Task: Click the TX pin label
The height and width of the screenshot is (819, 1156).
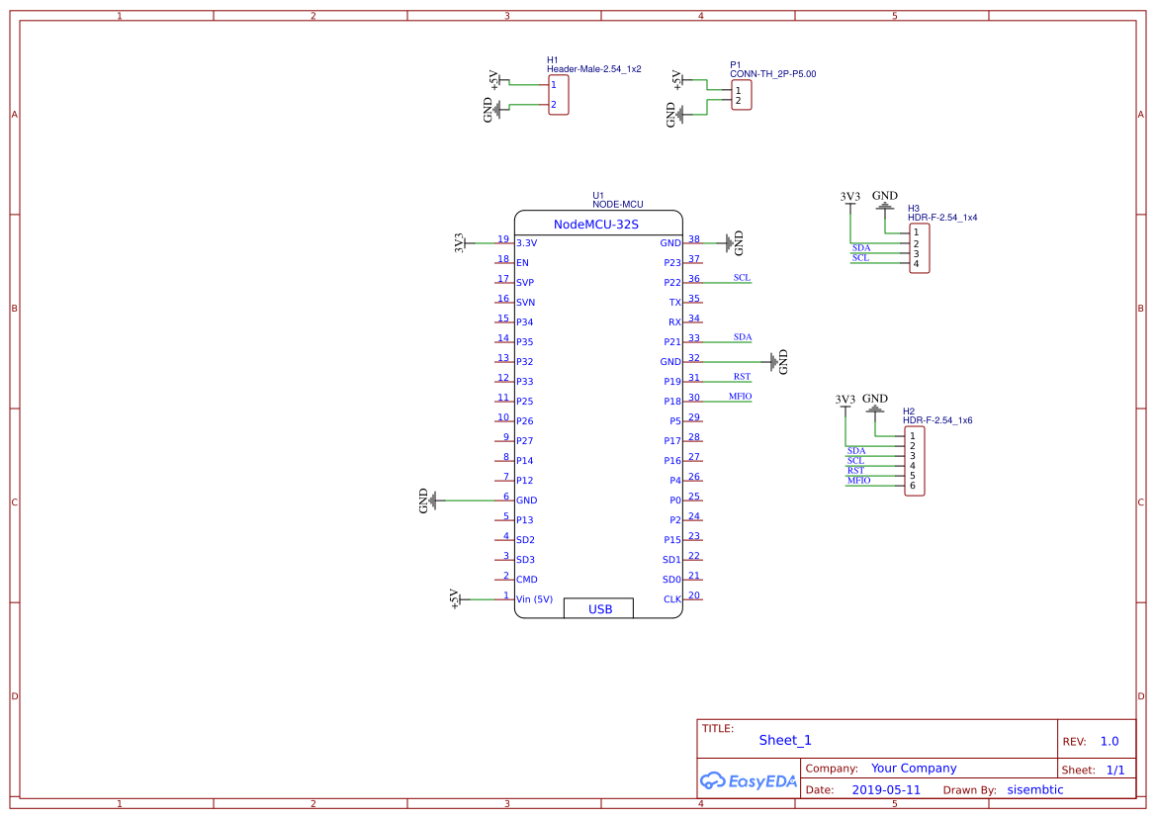Action: click(x=675, y=303)
